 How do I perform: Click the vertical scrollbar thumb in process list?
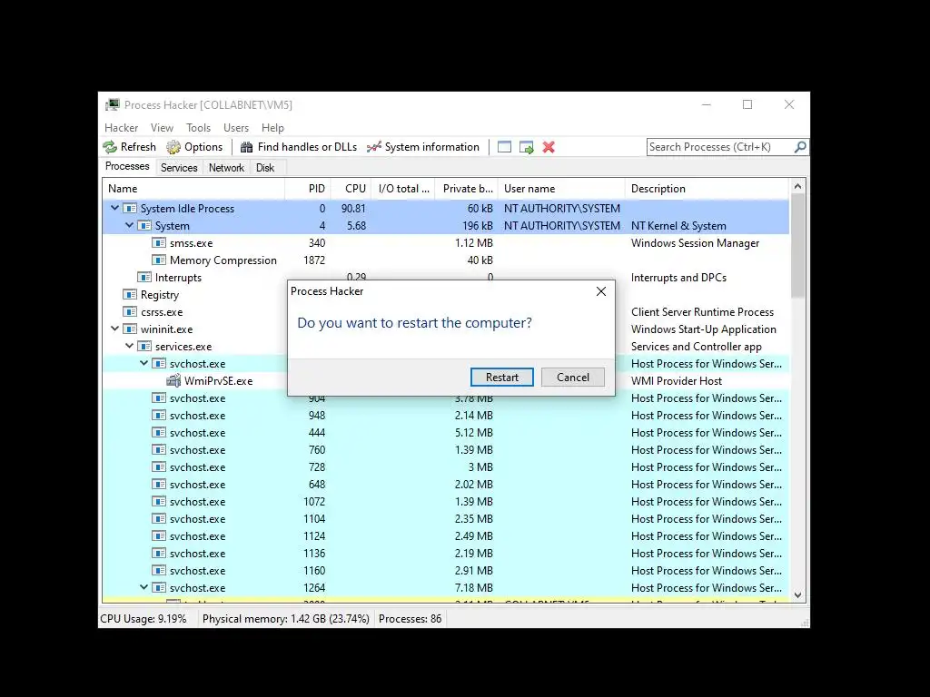797,247
